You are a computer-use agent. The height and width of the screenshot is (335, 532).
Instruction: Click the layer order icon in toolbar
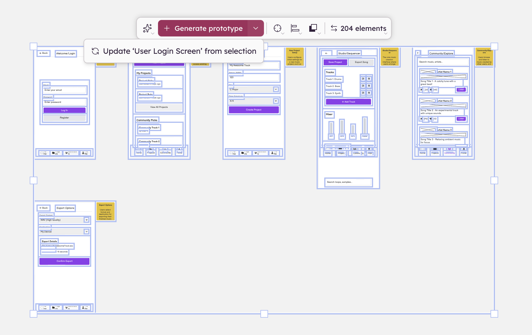pyautogui.click(x=313, y=28)
